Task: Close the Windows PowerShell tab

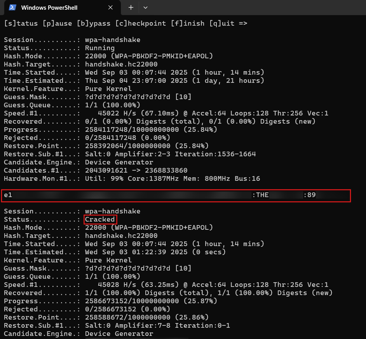Action: 110,7
